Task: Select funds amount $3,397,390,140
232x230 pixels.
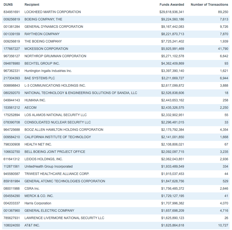Action: 173,71
